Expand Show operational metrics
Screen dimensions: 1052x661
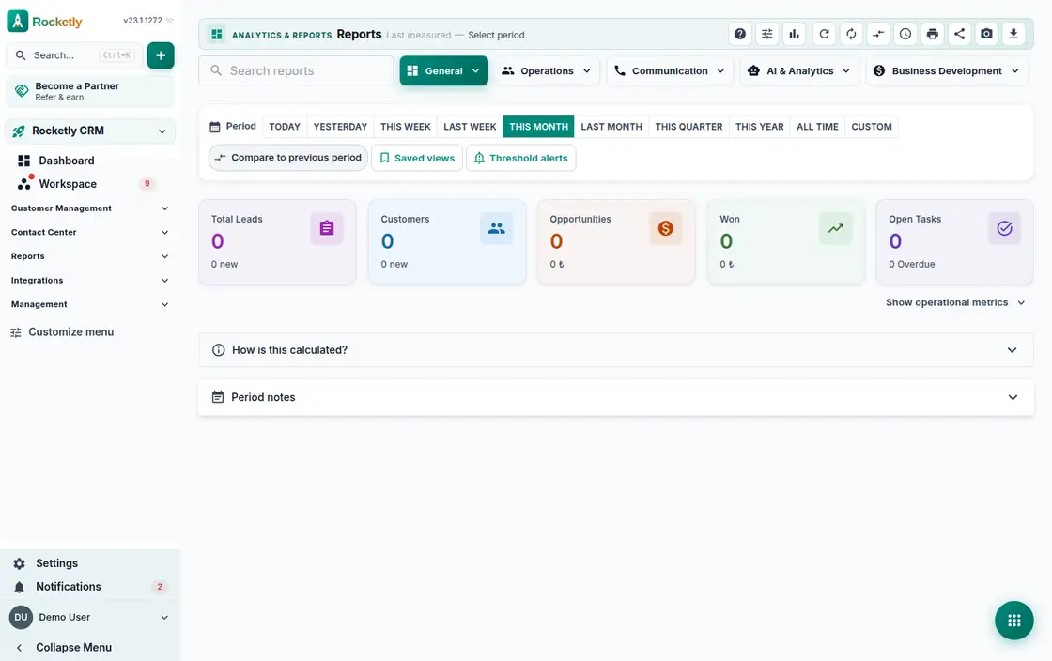click(955, 303)
